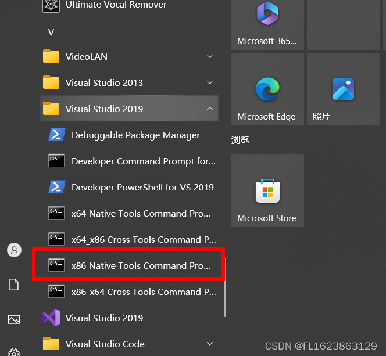386x356 pixels.
Task: Expand the VideoLAN folder chevron
Action: [210, 56]
